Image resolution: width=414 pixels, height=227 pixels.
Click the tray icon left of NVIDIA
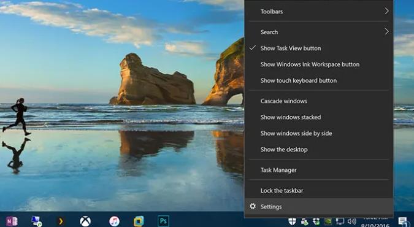[316, 221]
